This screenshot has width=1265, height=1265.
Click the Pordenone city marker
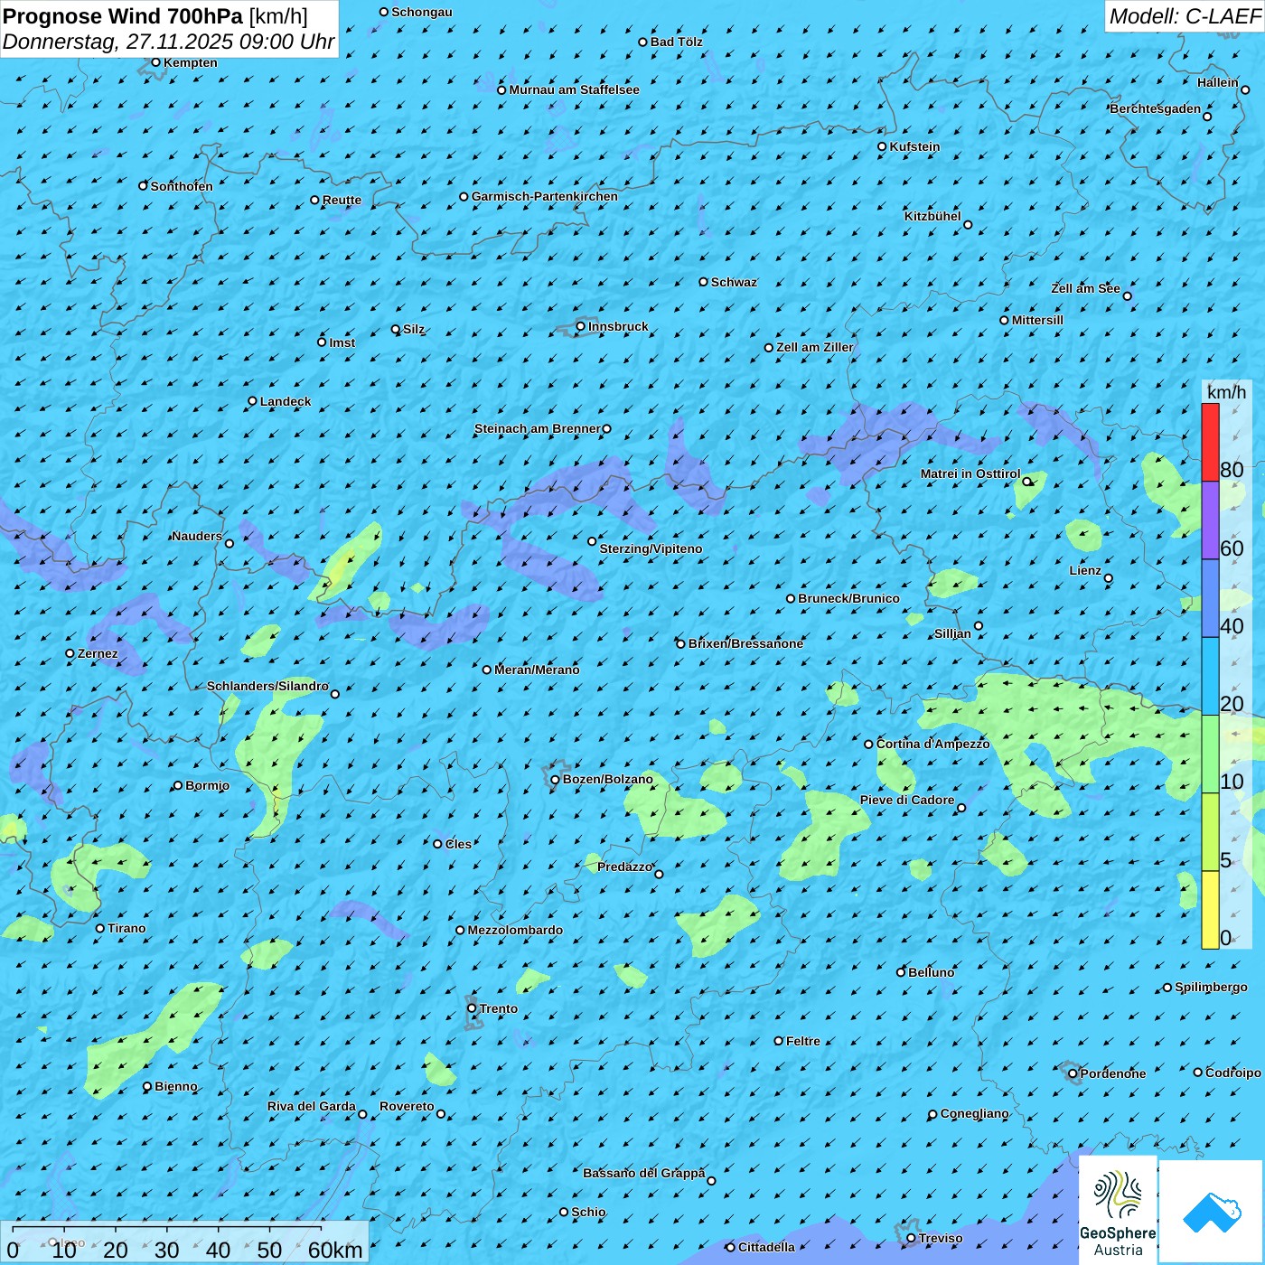1073,1074
